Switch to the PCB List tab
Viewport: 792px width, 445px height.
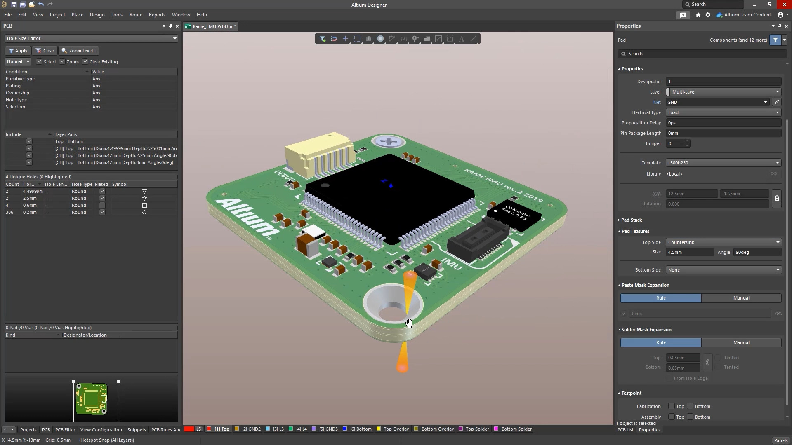tap(625, 430)
